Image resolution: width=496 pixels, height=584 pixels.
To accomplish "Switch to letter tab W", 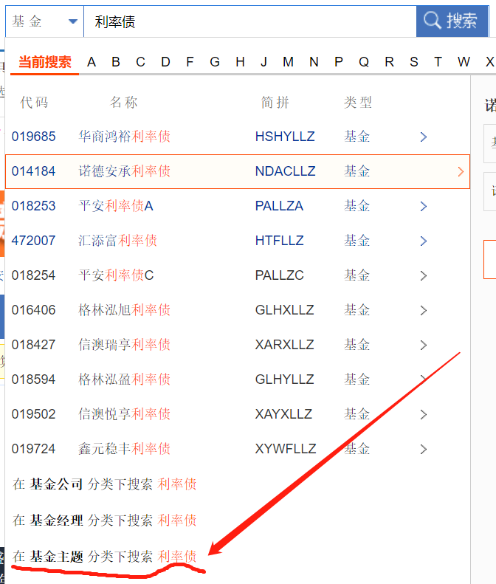I will coord(464,62).
